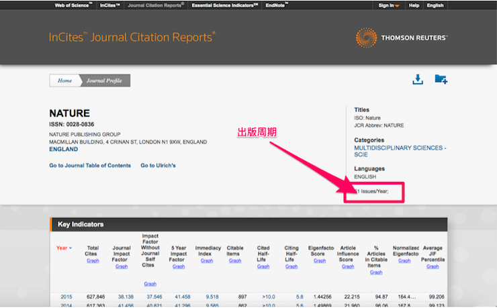Screen dimensions: 497x308
Task: Click 2015 percent articles value 94.87
Action: pyautogui.click(x=381, y=297)
